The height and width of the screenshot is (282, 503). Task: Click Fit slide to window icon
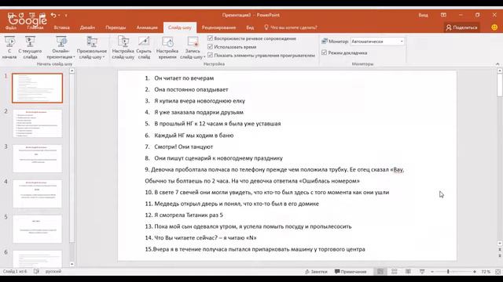coord(497,272)
